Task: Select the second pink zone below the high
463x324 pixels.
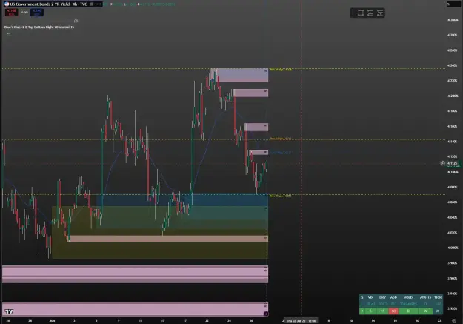Action: coord(250,93)
